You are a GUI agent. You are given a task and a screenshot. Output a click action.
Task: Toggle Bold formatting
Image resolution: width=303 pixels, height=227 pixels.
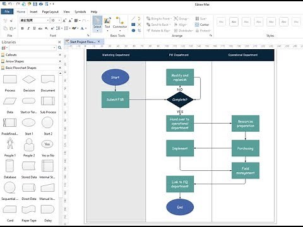[x=22, y=28]
